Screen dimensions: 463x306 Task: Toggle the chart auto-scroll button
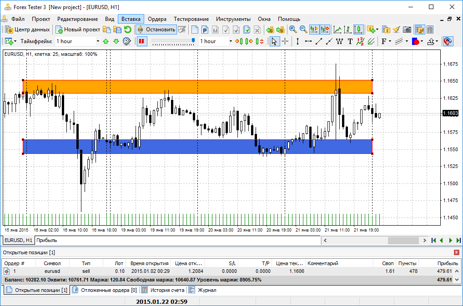click(314, 30)
